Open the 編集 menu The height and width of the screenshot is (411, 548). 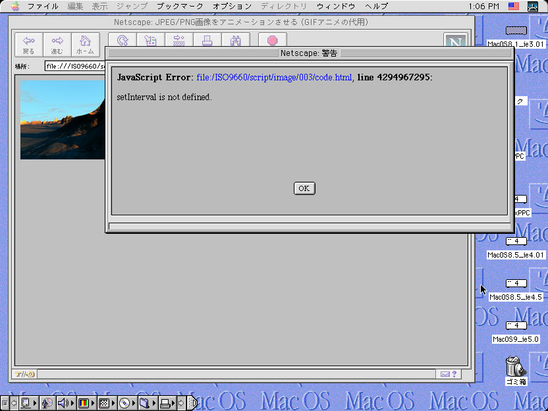(x=75, y=7)
